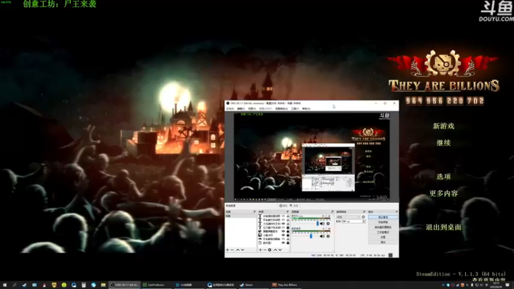Adjust microphone volume slider handle
The image size is (514, 289).
[x=317, y=223]
